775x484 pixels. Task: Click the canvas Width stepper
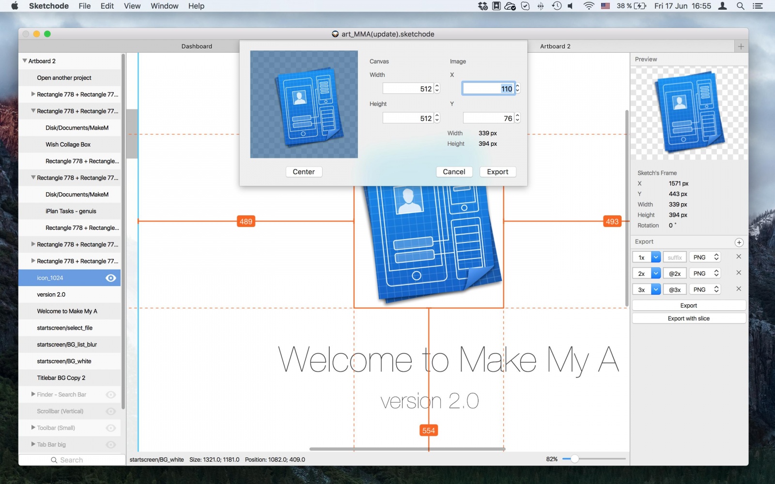(x=437, y=88)
